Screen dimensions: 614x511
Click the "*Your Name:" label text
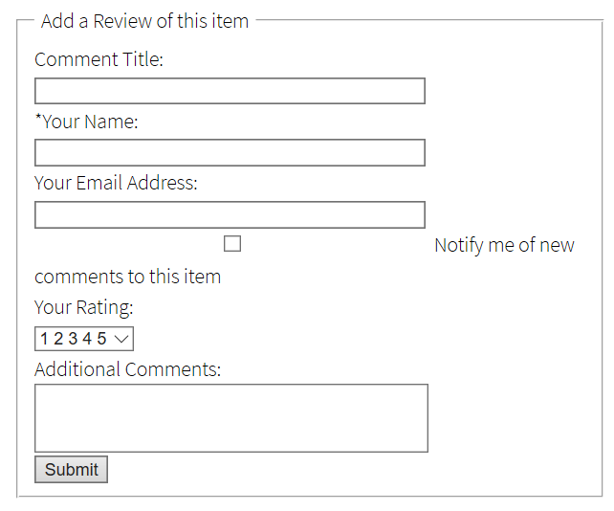(87, 122)
